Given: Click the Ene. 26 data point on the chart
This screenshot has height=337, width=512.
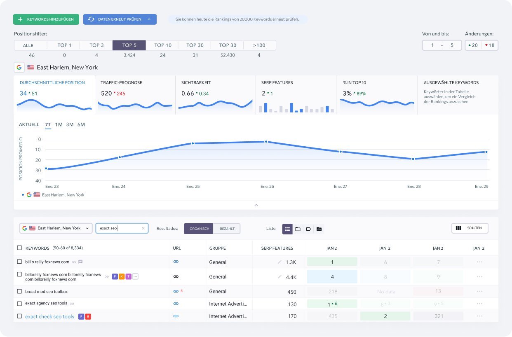Looking at the screenshot, I should [x=266, y=142].
